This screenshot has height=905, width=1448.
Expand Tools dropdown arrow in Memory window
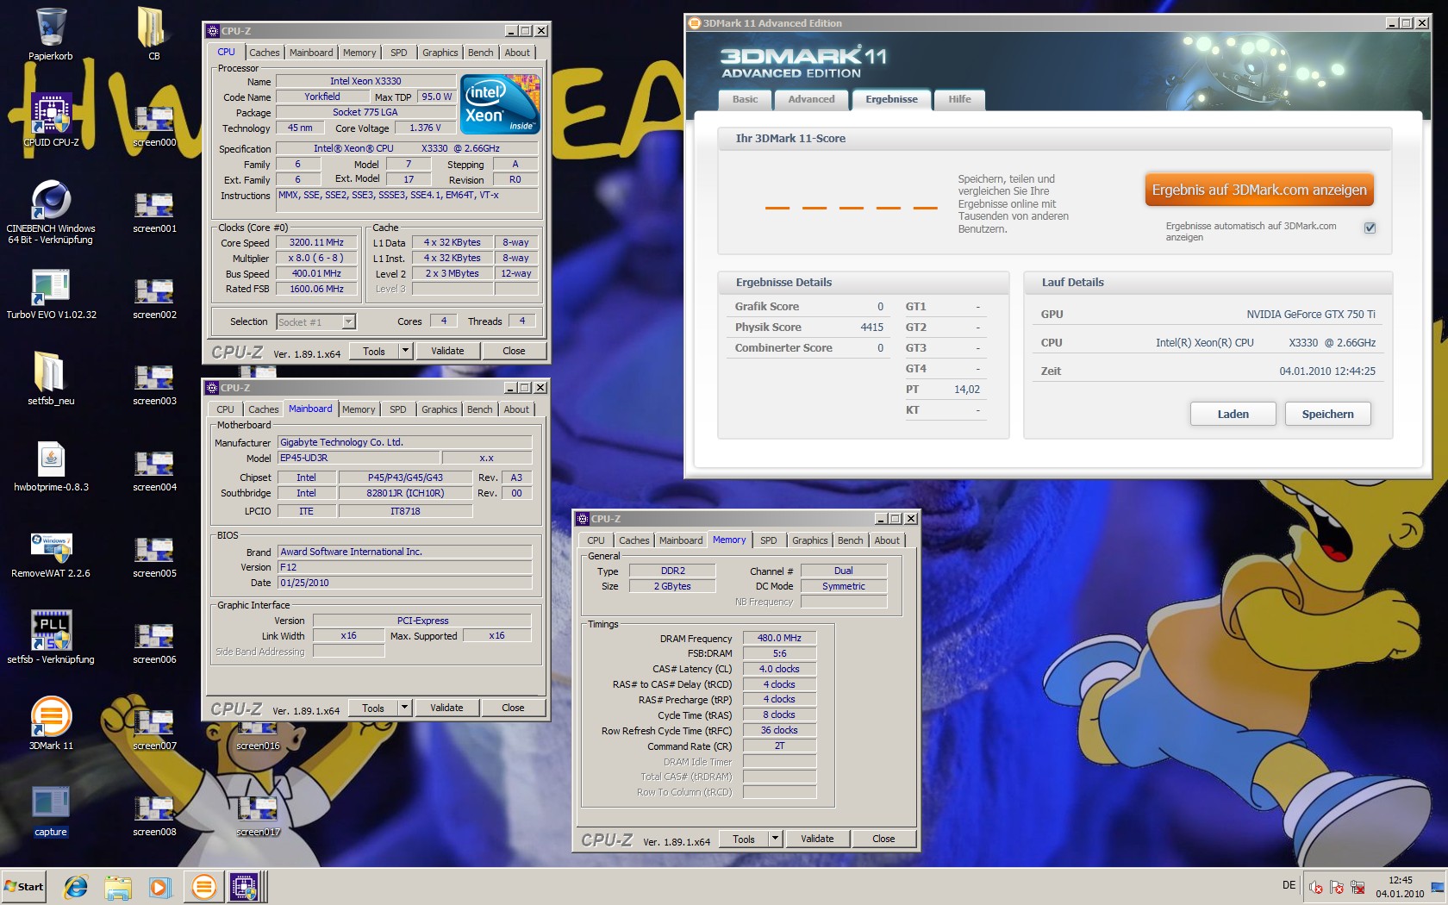pos(775,839)
